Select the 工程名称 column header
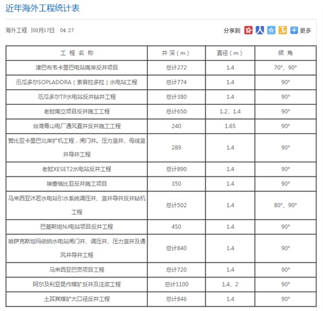Image resolution: width=323 pixels, height=311 pixels. point(77,53)
